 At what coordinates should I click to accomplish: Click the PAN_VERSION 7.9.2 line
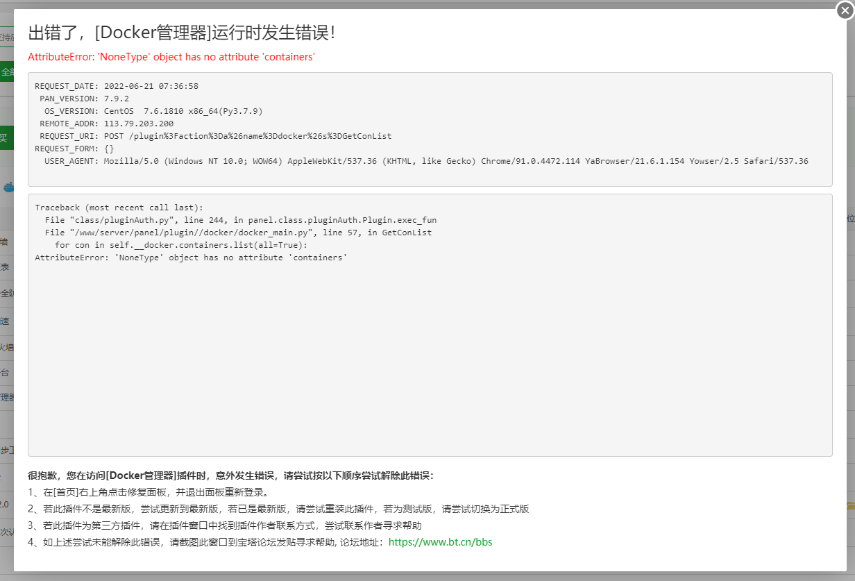tap(84, 99)
